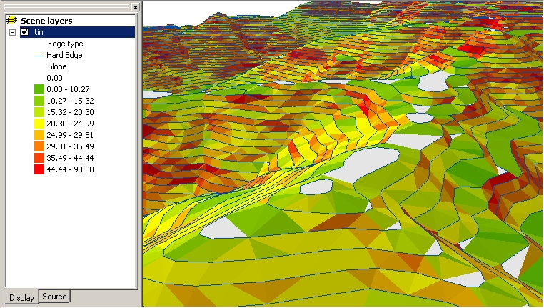Choose the yellow 20.30 - 24.99 swatch
This screenshot has height=308, width=544.
point(39,124)
